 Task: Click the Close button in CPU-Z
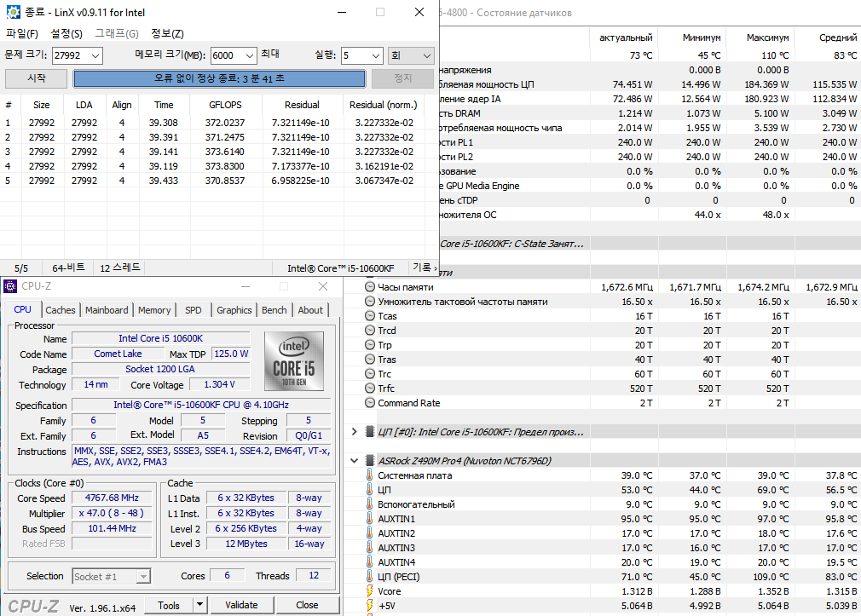(x=307, y=605)
